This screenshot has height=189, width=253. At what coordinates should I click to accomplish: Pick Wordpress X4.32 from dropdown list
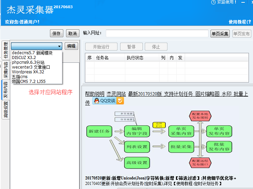point(37,72)
